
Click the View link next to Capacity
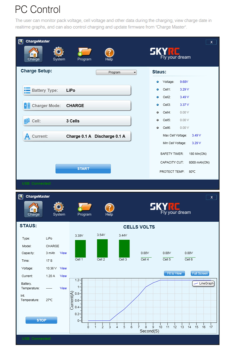63,253
